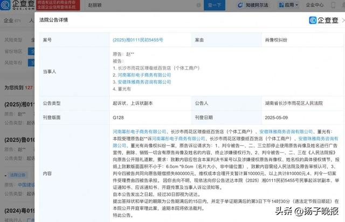
Task: Open 河南幂彤电子商务有限公司 link in content's first line
Action: pyautogui.click(x=140, y=132)
